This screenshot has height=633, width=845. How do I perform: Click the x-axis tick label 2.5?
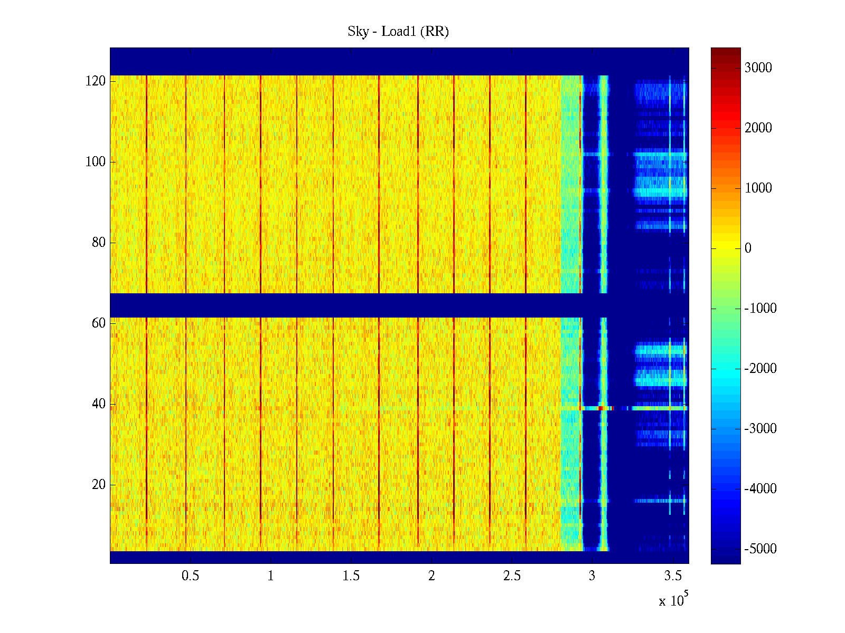point(512,576)
